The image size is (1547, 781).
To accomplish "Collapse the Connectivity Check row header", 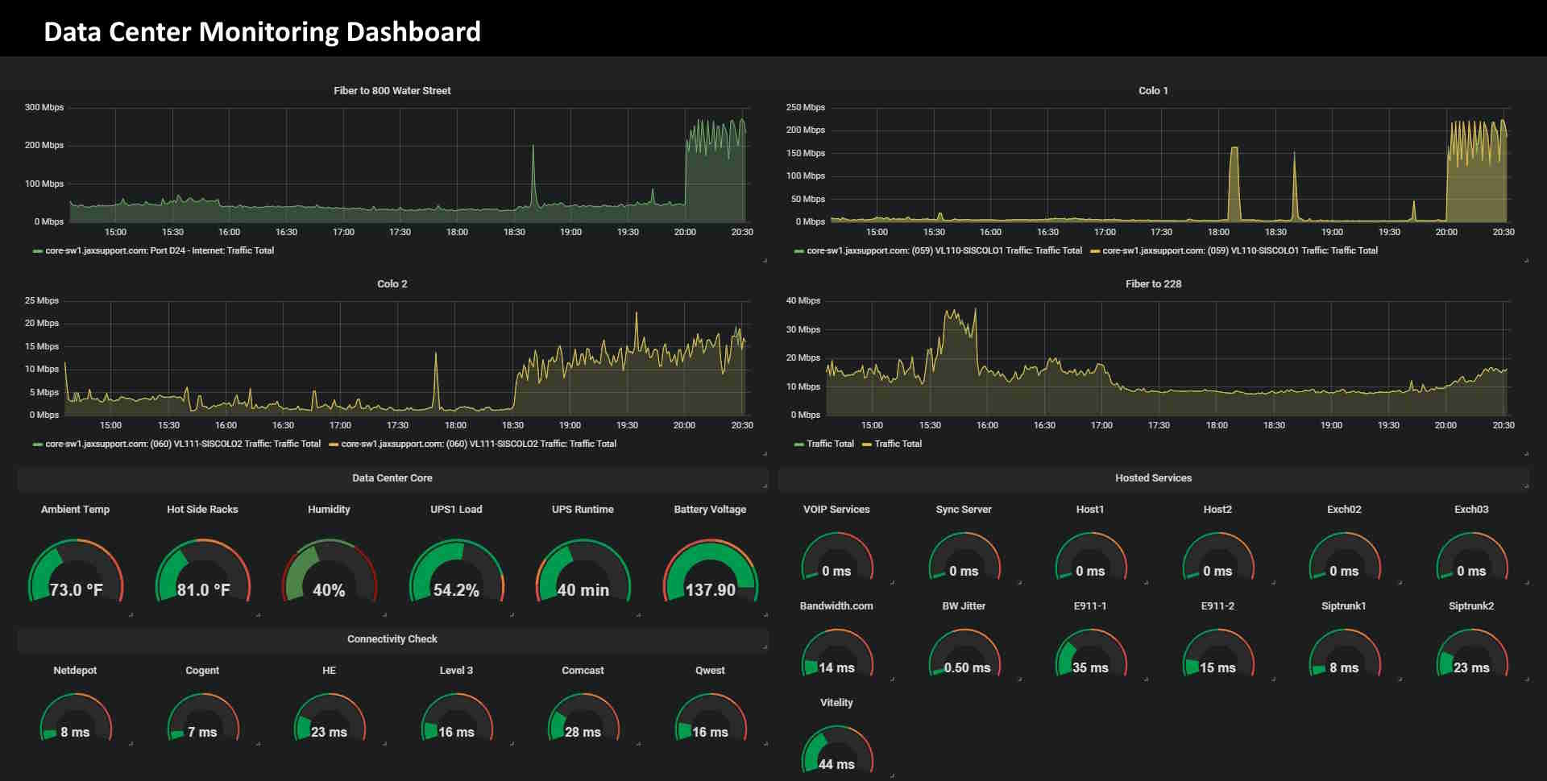I will pos(392,639).
